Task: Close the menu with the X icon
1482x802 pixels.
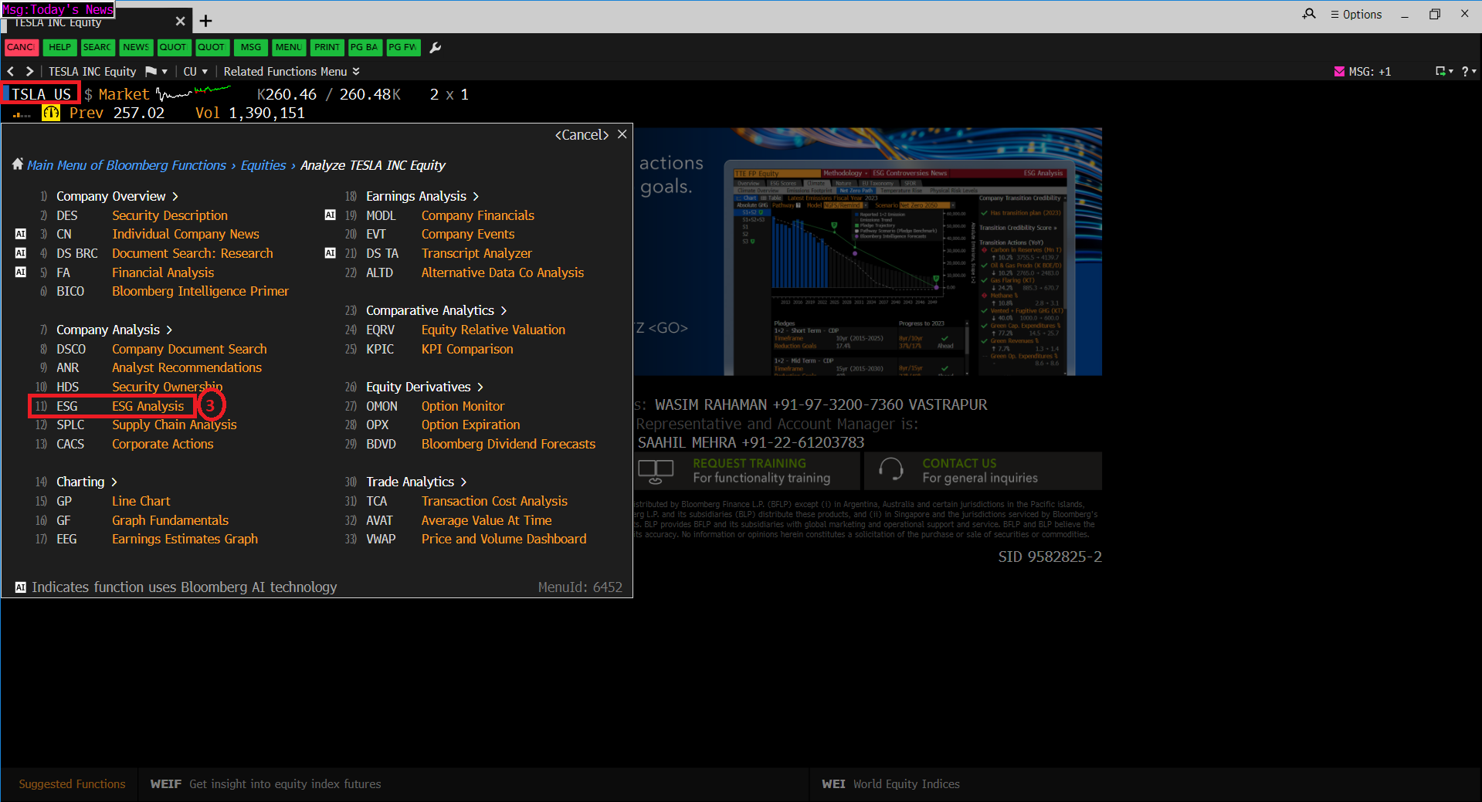Action: point(622,134)
